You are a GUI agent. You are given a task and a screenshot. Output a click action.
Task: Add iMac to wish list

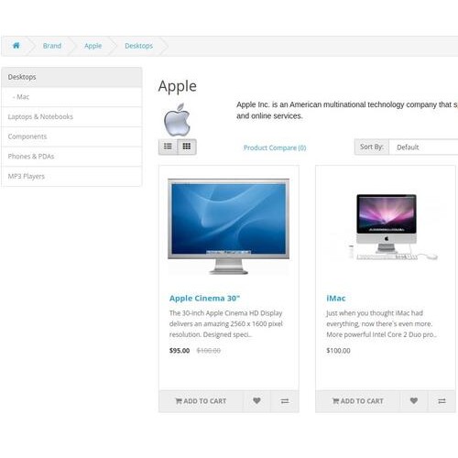click(x=414, y=401)
